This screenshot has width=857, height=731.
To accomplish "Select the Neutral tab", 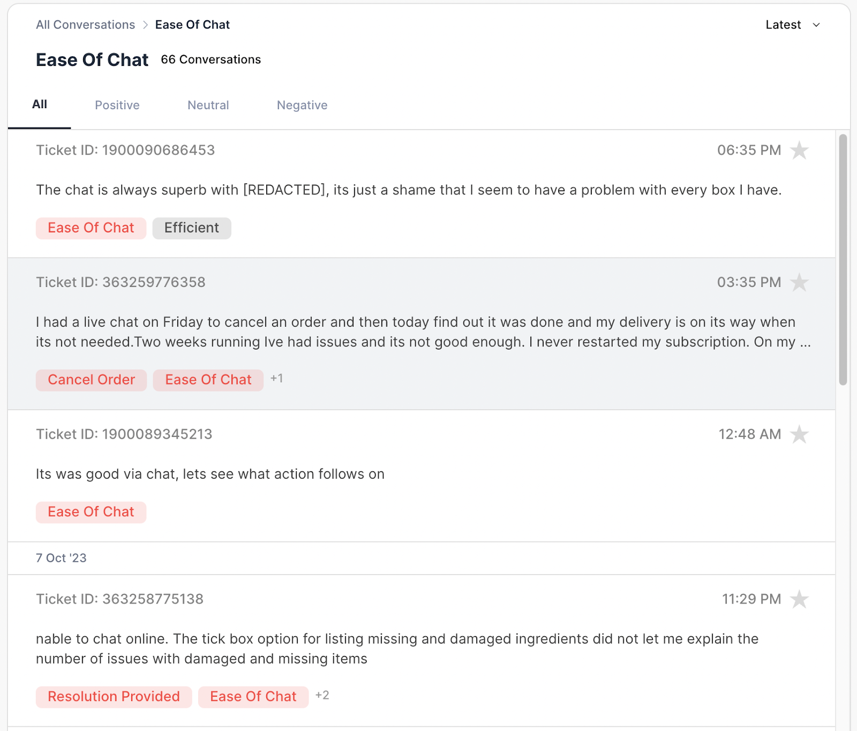I will [208, 105].
